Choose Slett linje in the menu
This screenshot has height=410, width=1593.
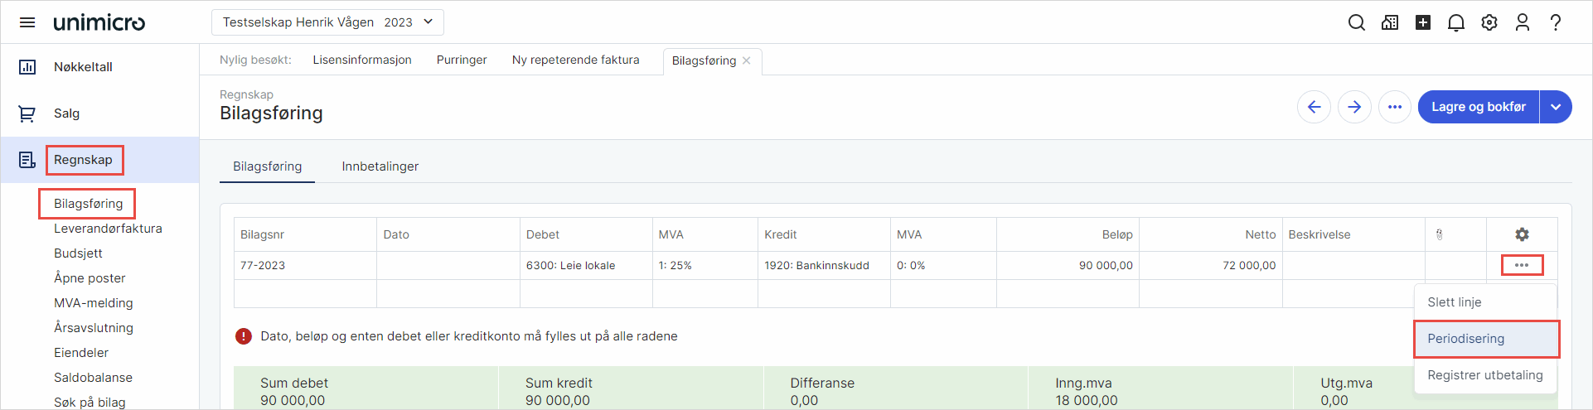(1485, 302)
